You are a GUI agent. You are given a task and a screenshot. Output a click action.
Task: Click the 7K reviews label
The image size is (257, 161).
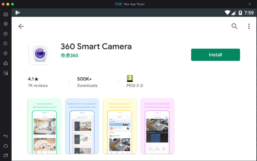38,86
